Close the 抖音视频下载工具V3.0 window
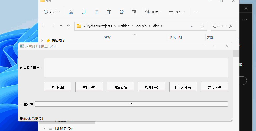The height and width of the screenshot is (131, 256). pyautogui.click(x=227, y=46)
